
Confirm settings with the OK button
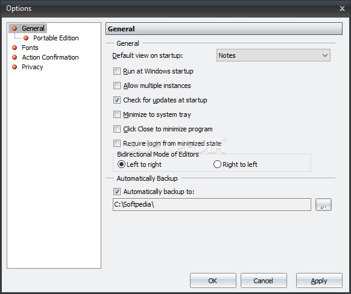pyautogui.click(x=213, y=280)
